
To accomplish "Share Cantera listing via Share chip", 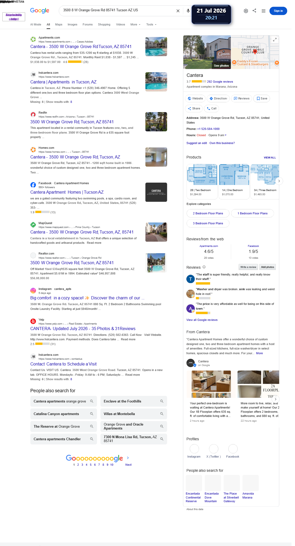I will click(194, 108).
